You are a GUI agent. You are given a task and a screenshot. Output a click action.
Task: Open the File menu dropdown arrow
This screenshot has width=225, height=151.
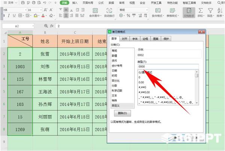(16, 3)
